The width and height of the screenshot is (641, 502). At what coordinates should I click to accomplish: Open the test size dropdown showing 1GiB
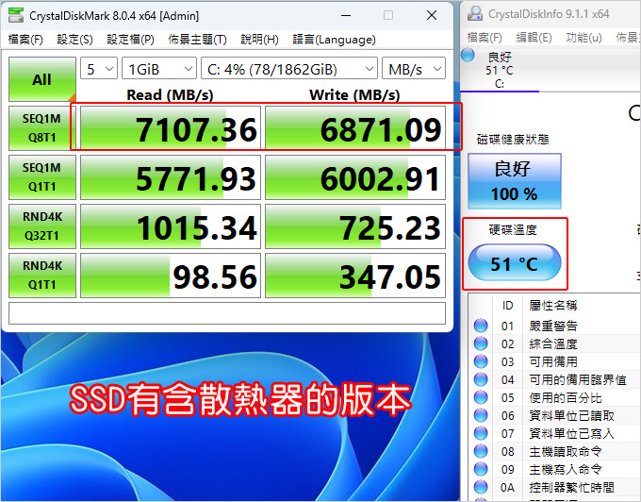[159, 69]
